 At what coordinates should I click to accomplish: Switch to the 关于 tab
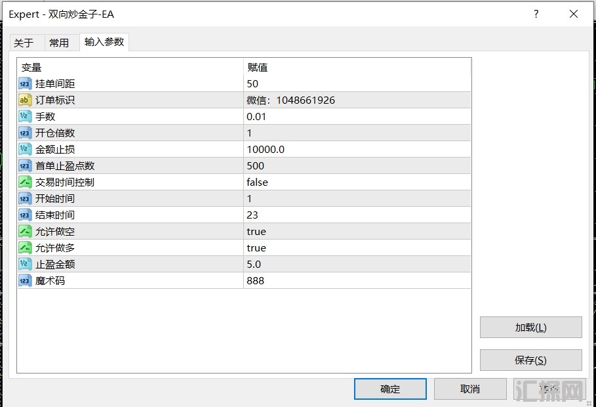24,43
